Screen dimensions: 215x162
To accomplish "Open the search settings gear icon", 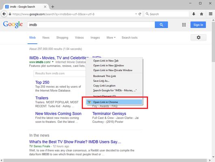I will pyautogui.click(x=198, y=37).
